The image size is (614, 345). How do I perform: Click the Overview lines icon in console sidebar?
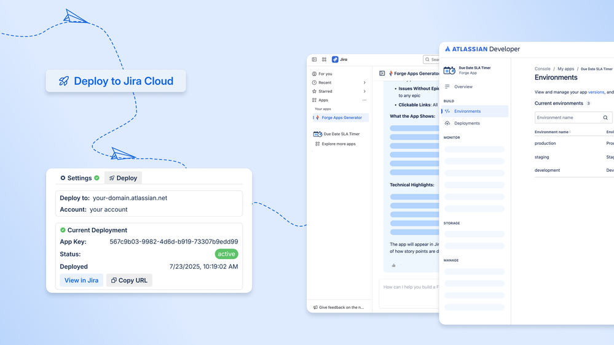[447, 87]
